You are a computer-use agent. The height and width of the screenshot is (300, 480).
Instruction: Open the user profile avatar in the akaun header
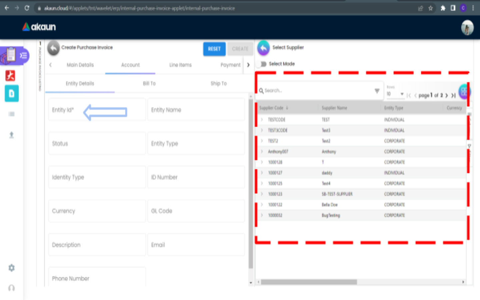point(467,27)
